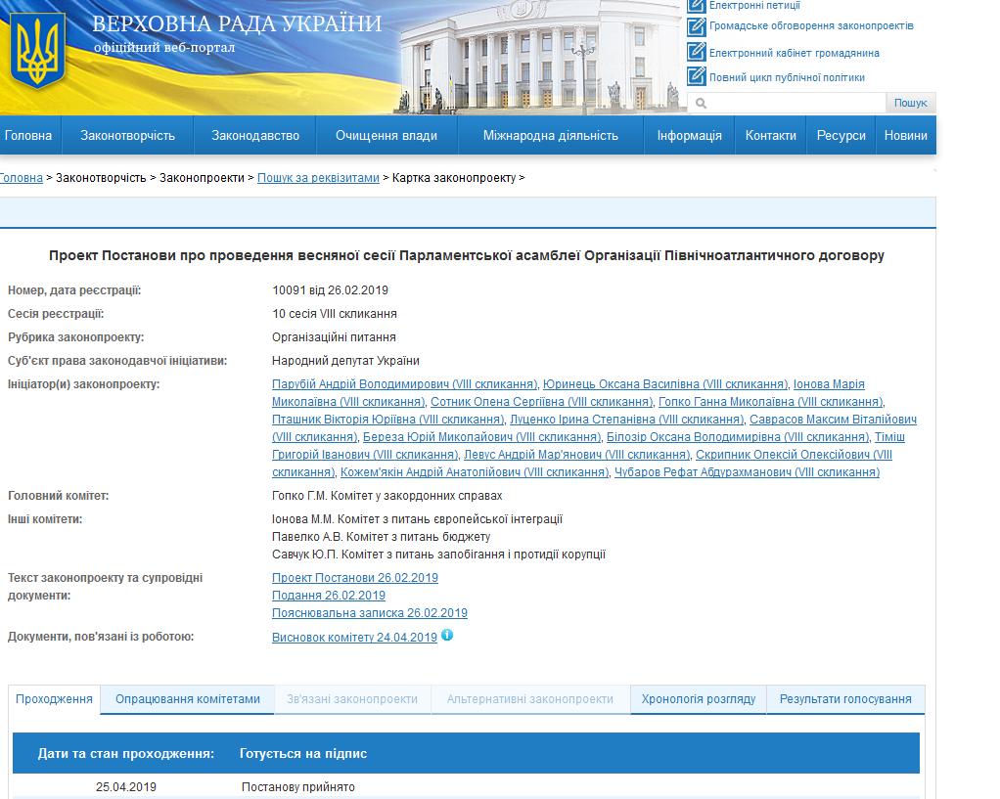Image resolution: width=1000 pixels, height=799 pixels.
Task: Open the Міжнародна діяльність menu
Action: point(550,135)
